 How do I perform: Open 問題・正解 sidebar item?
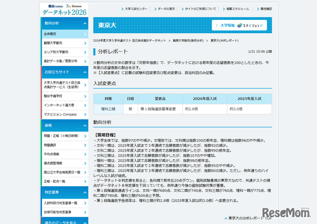(x=65, y=136)
